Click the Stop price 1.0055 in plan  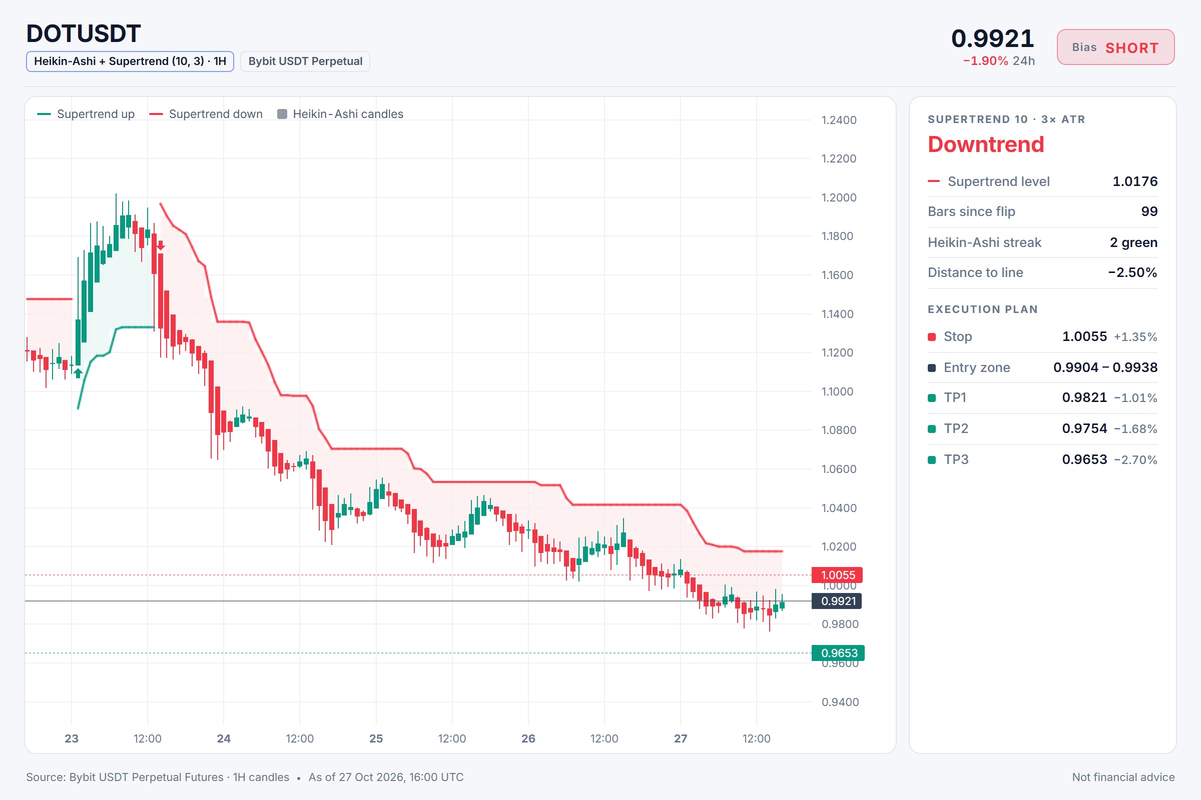pos(1084,336)
